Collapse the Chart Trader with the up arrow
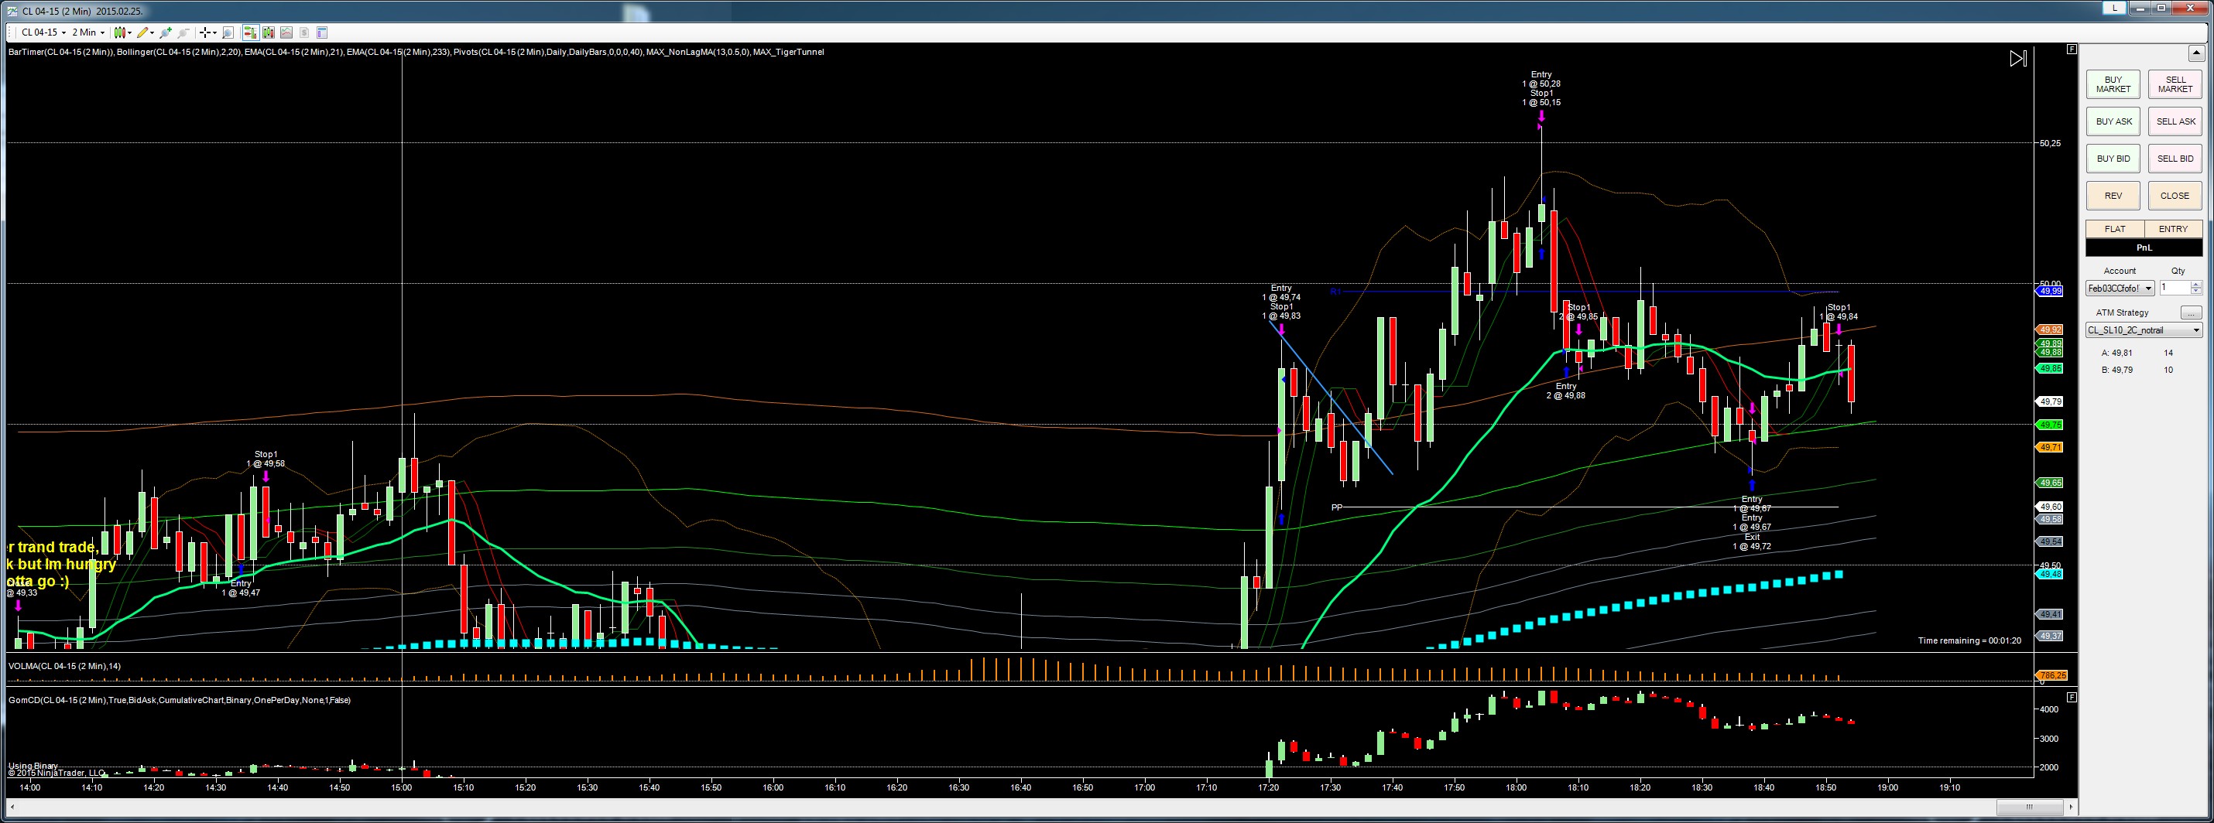 [2196, 54]
